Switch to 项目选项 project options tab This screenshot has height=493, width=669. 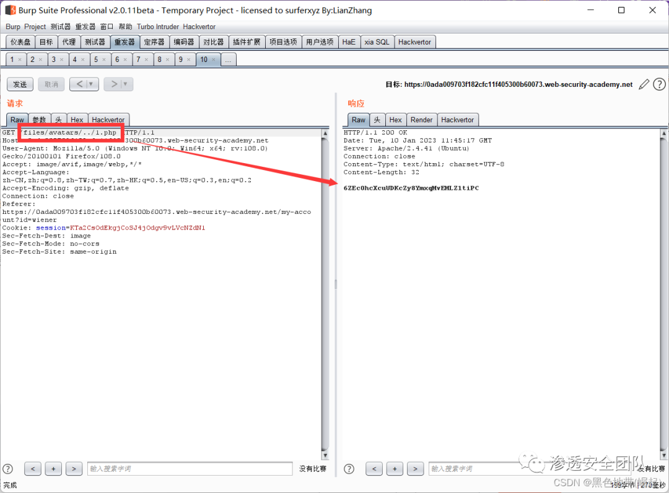pos(283,42)
